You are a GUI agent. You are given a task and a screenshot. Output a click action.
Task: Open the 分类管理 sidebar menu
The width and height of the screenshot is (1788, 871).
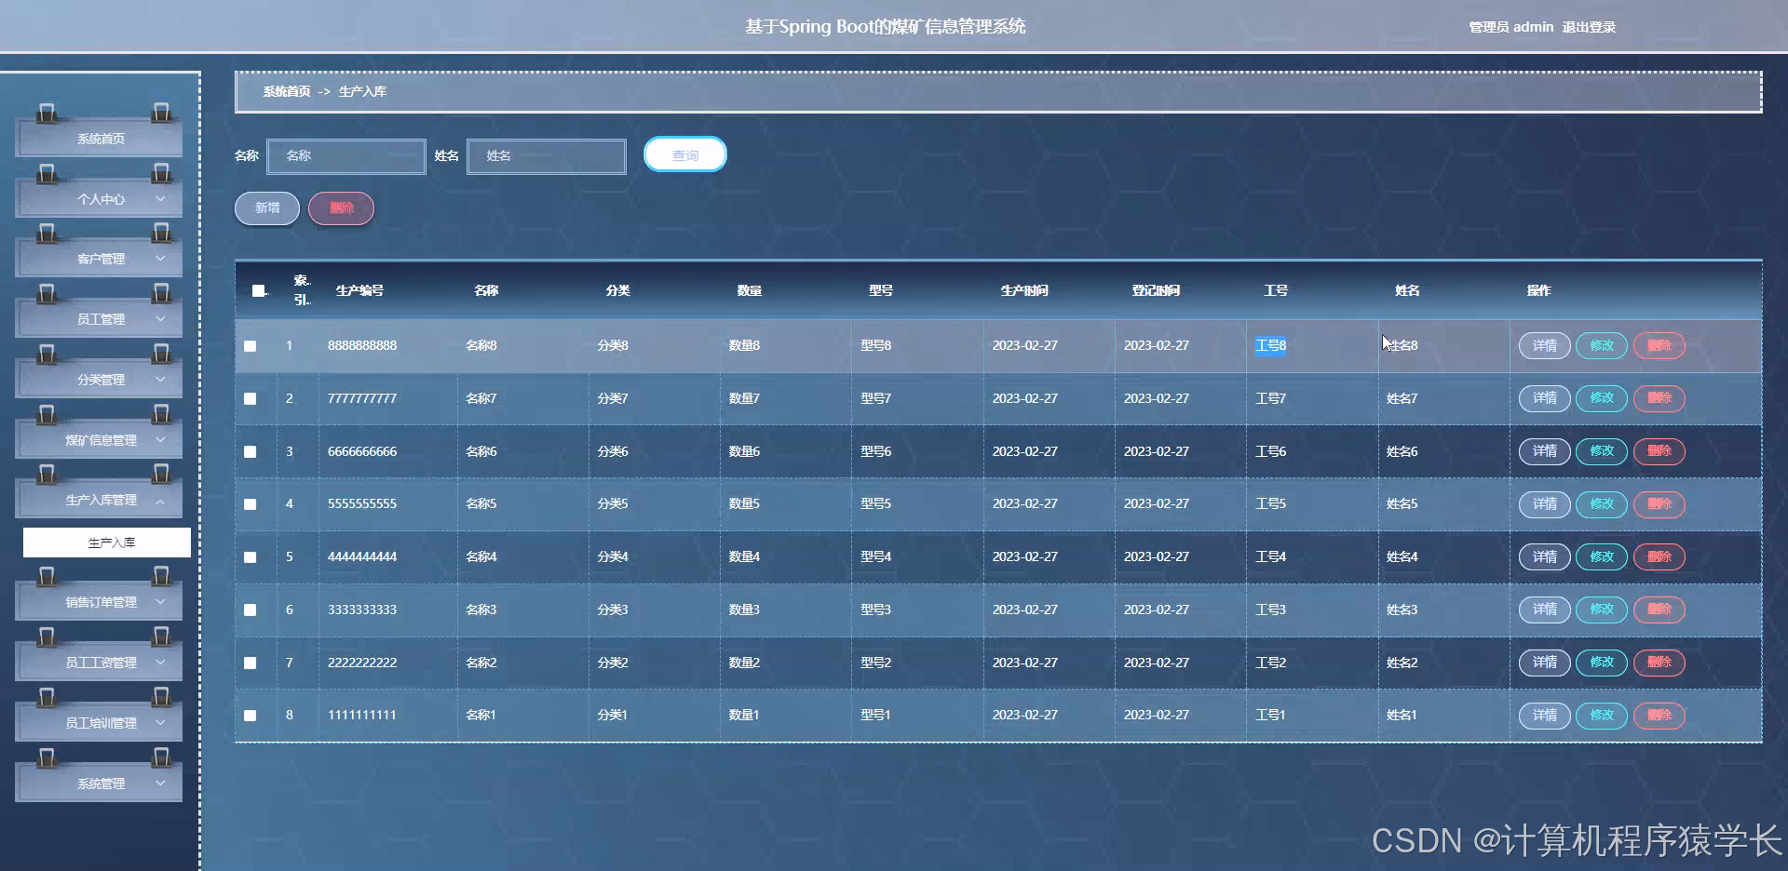point(100,380)
